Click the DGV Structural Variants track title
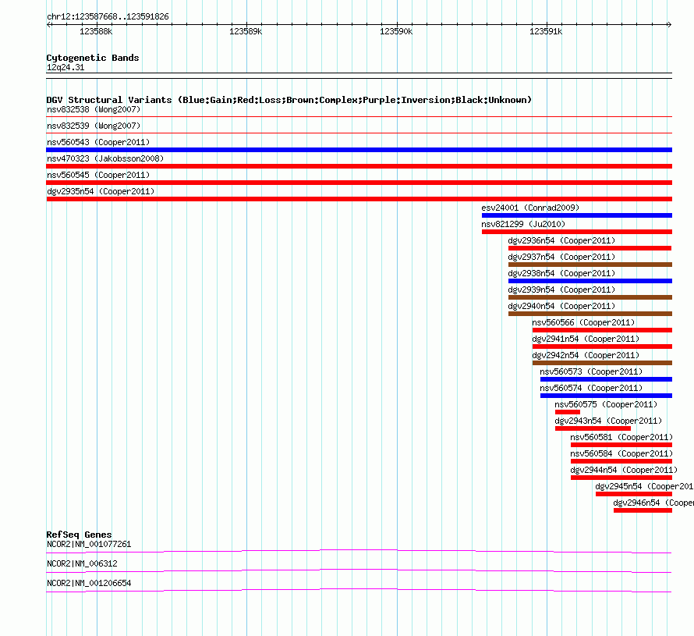 point(289,100)
